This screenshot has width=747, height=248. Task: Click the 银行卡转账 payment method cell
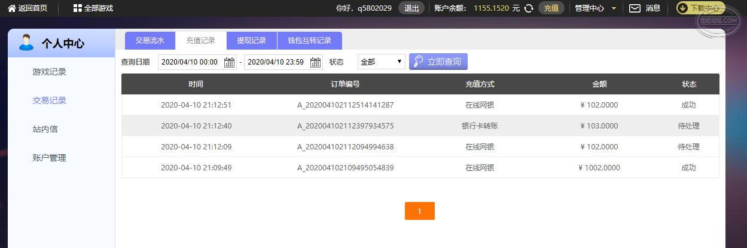[480, 126]
